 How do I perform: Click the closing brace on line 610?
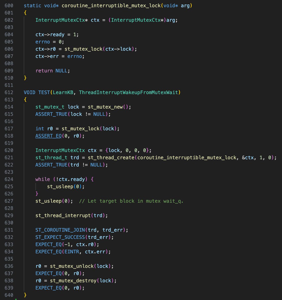click(25, 78)
